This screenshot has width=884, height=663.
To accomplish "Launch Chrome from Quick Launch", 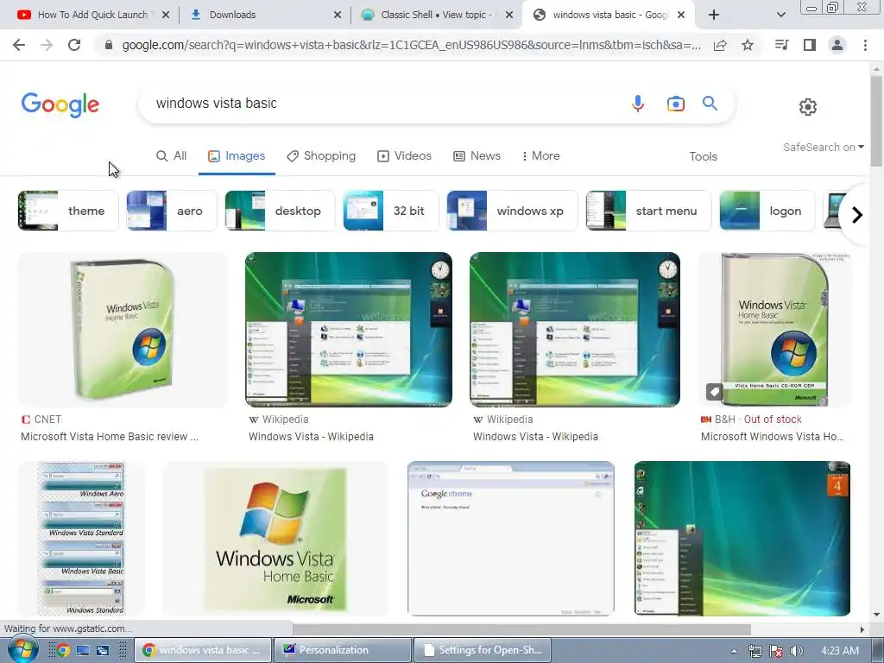I will [62, 651].
